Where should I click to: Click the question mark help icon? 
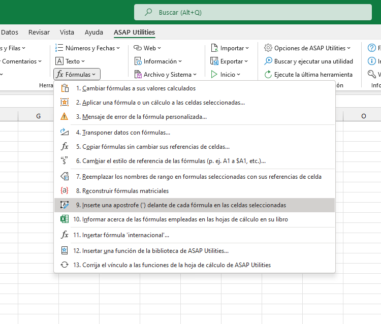(x=372, y=48)
